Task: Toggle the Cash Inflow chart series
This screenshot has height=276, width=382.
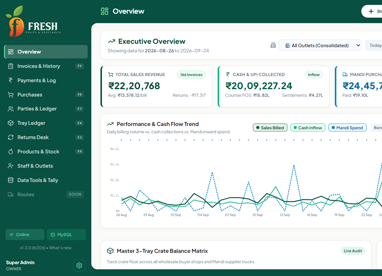Action: tap(308, 128)
